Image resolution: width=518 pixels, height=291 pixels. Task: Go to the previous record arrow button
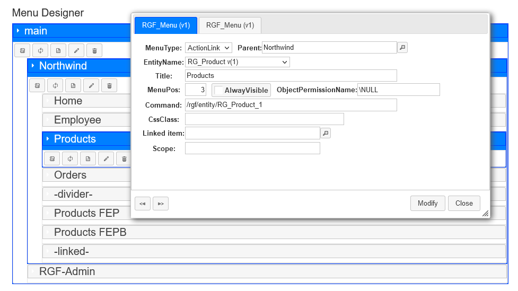(143, 204)
